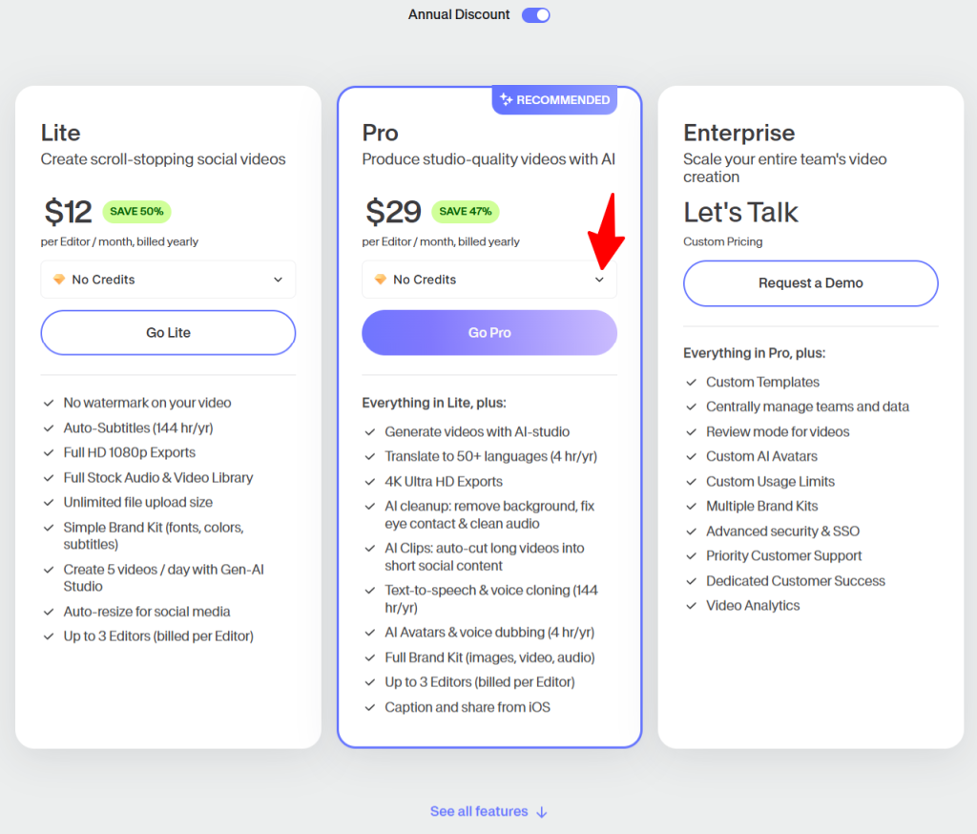The height and width of the screenshot is (834, 977).
Task: Open See all features
Action: pos(479,811)
